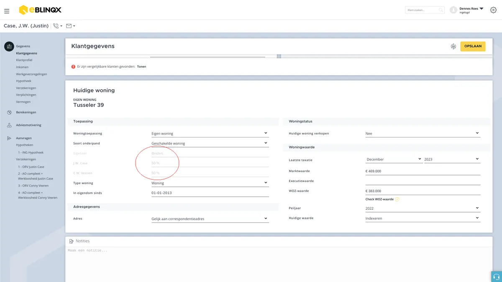Open the Adres dropdown
Viewport: 502px width, 282px height.
(x=210, y=218)
